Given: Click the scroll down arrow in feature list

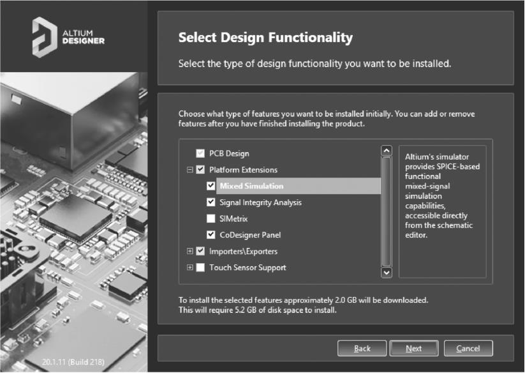Looking at the screenshot, I should 385,272.
